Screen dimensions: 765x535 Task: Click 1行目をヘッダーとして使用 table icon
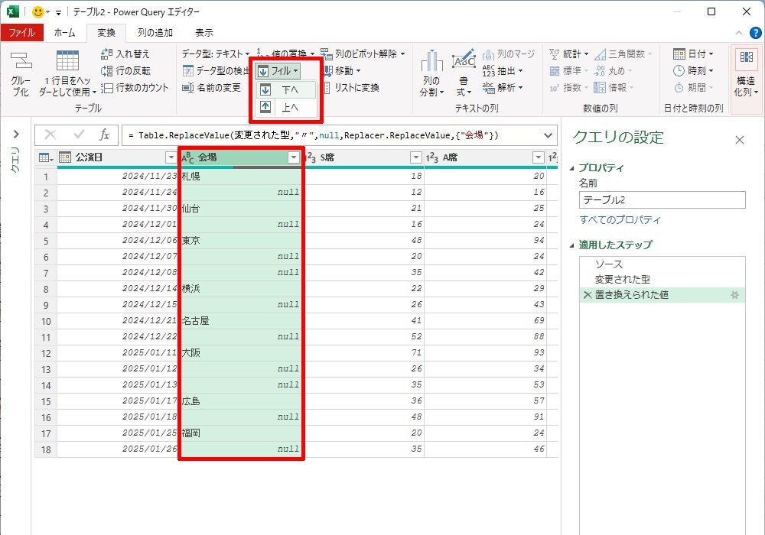tap(67, 61)
